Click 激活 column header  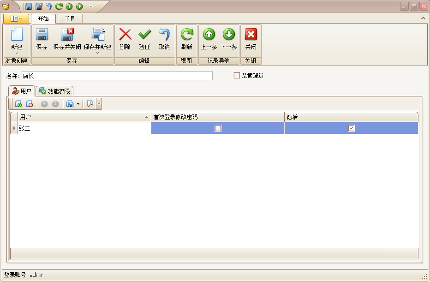point(351,117)
